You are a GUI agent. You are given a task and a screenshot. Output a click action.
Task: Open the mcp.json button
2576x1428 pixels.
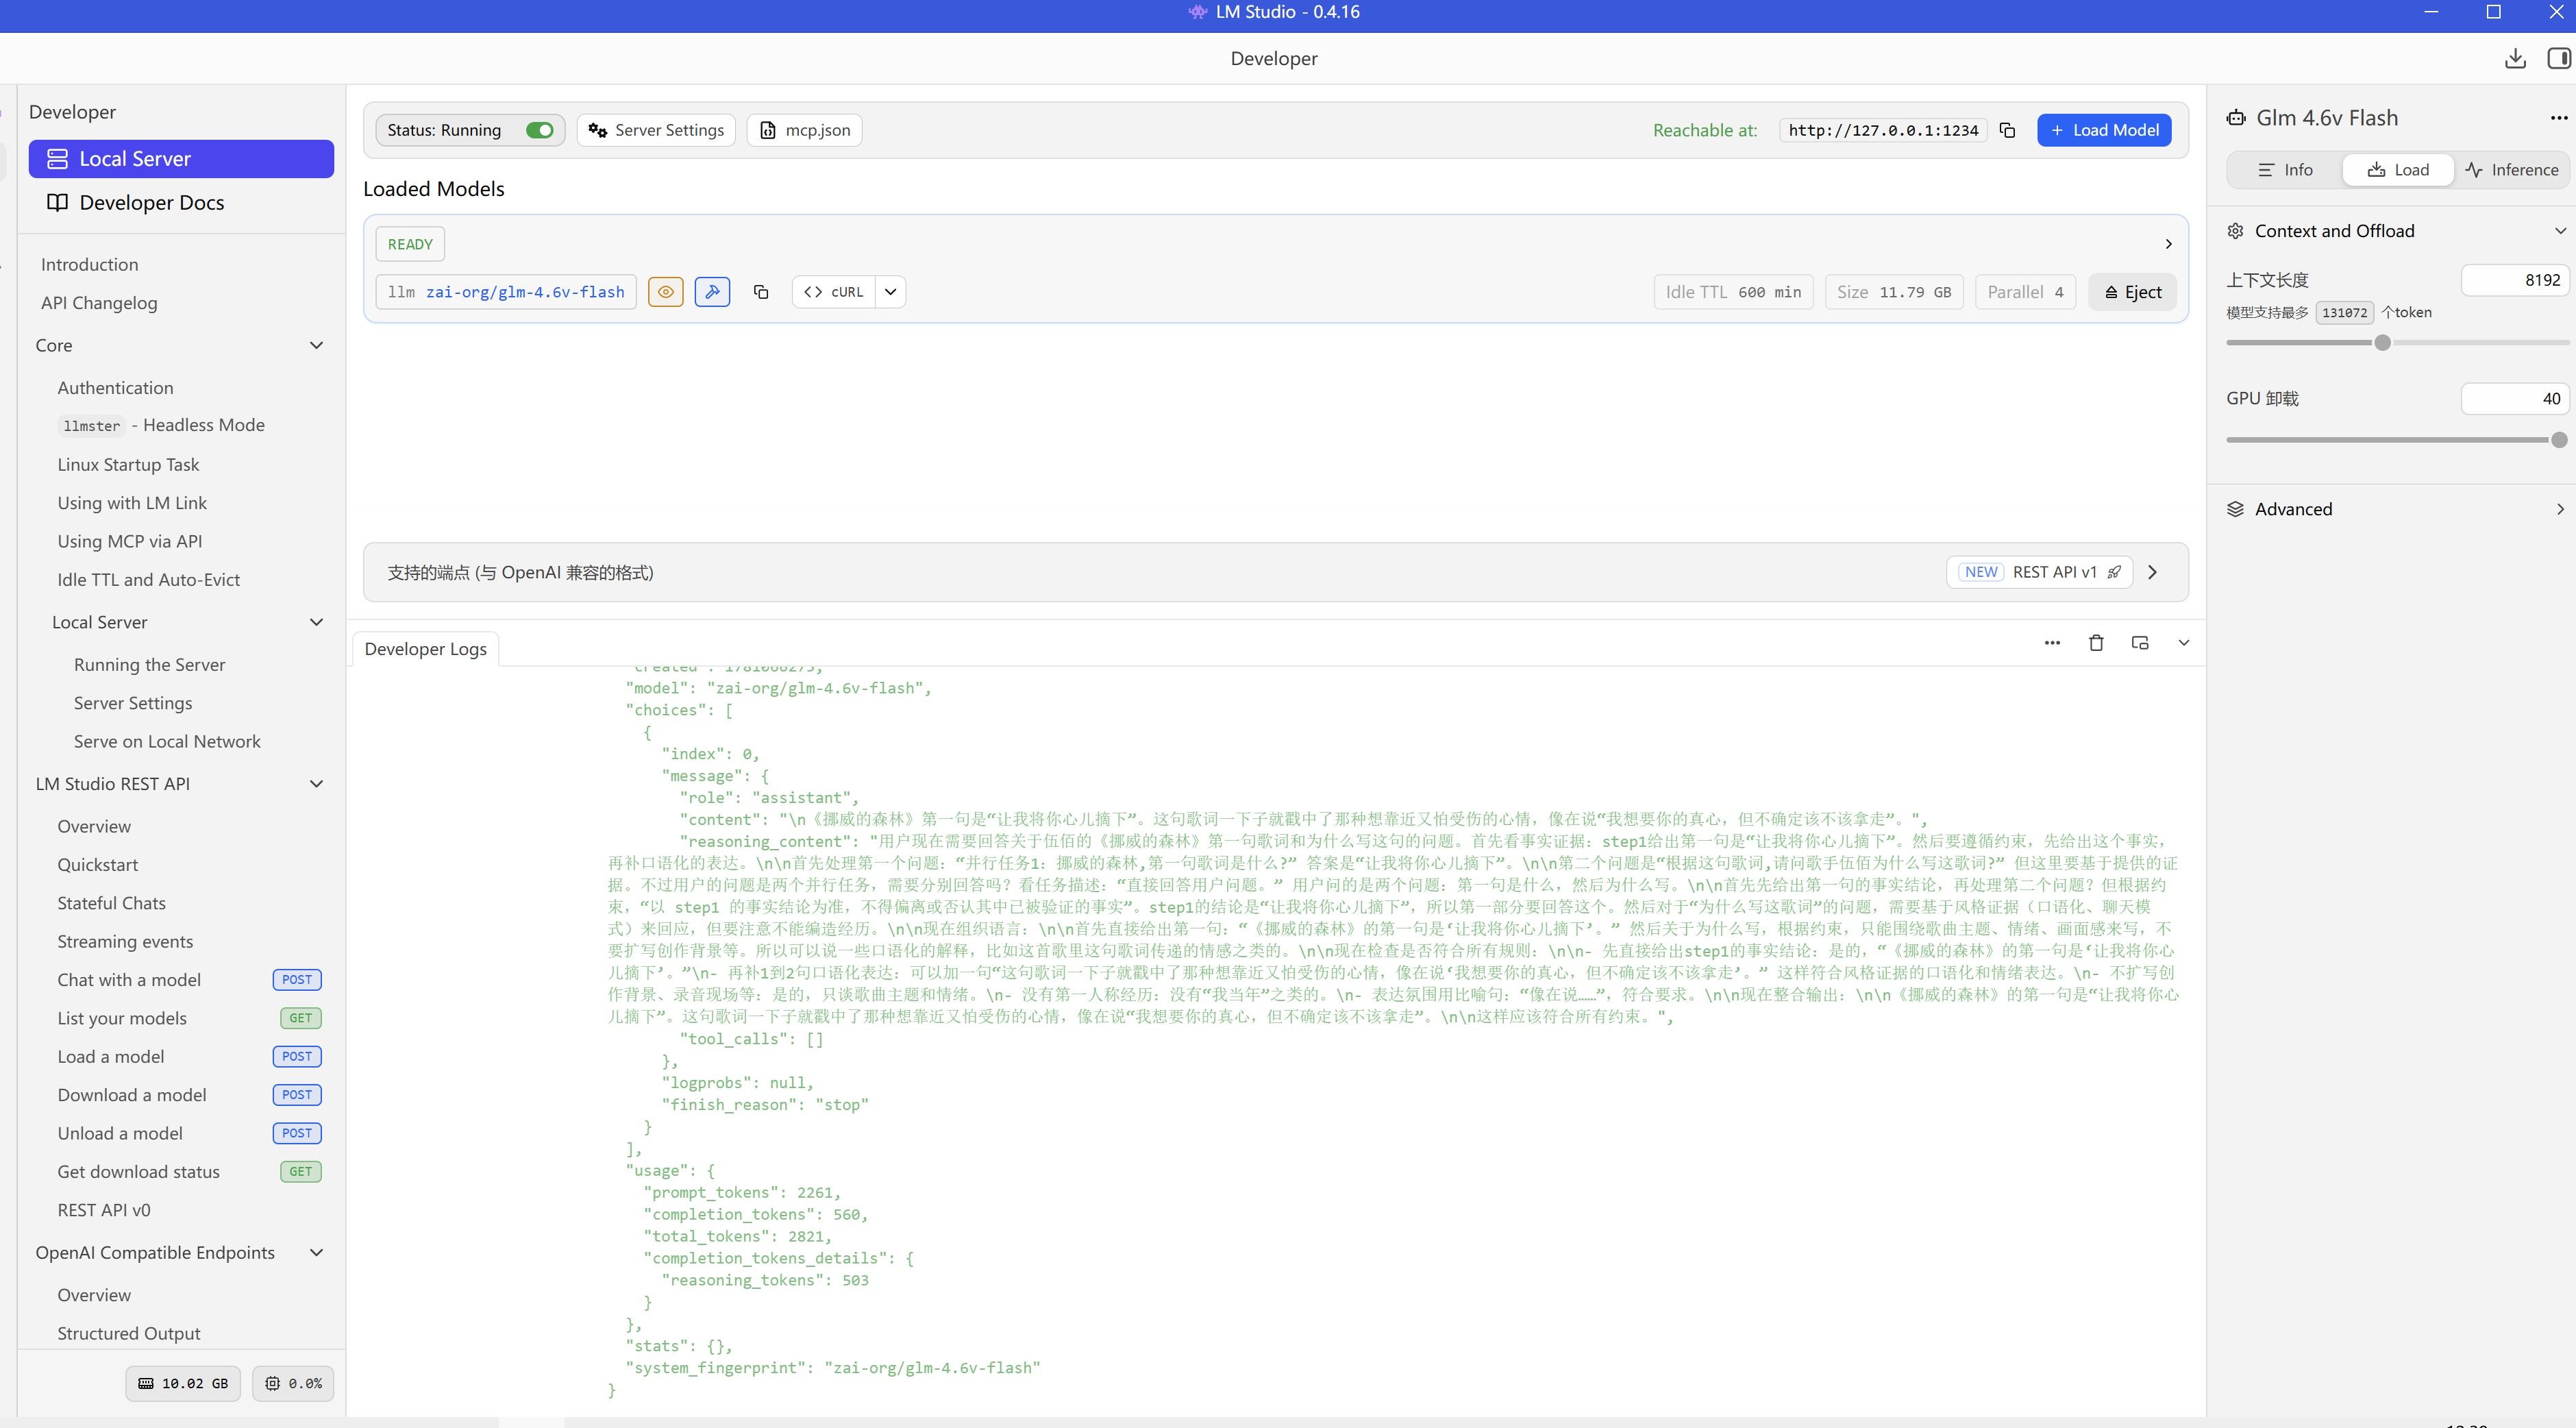click(x=804, y=130)
